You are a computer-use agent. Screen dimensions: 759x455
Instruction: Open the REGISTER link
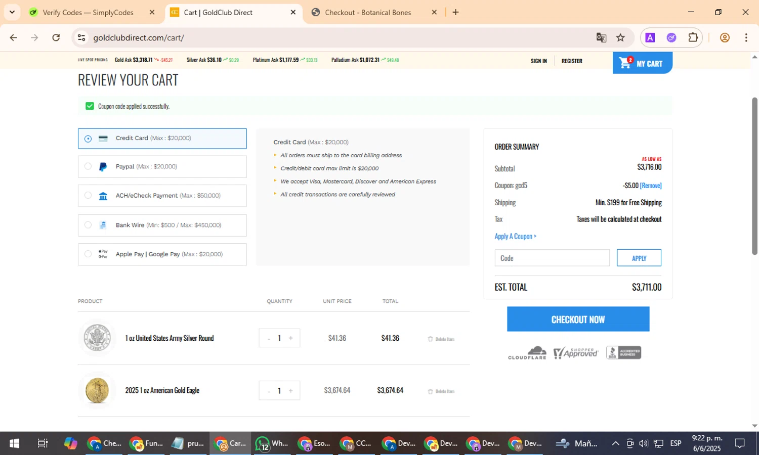click(x=572, y=61)
